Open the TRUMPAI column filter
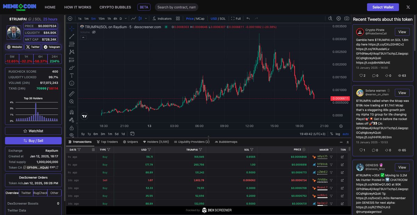 (201, 149)
